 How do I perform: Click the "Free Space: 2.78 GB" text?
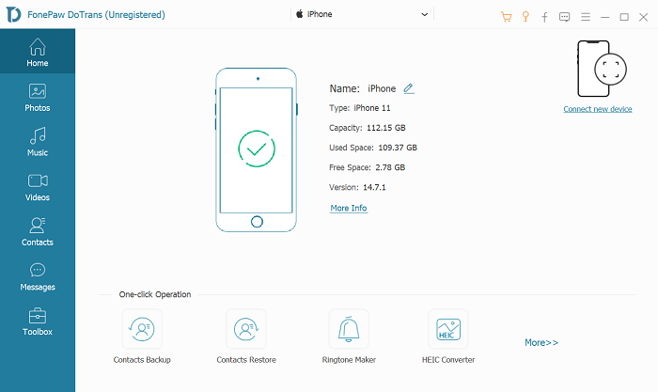pos(368,167)
